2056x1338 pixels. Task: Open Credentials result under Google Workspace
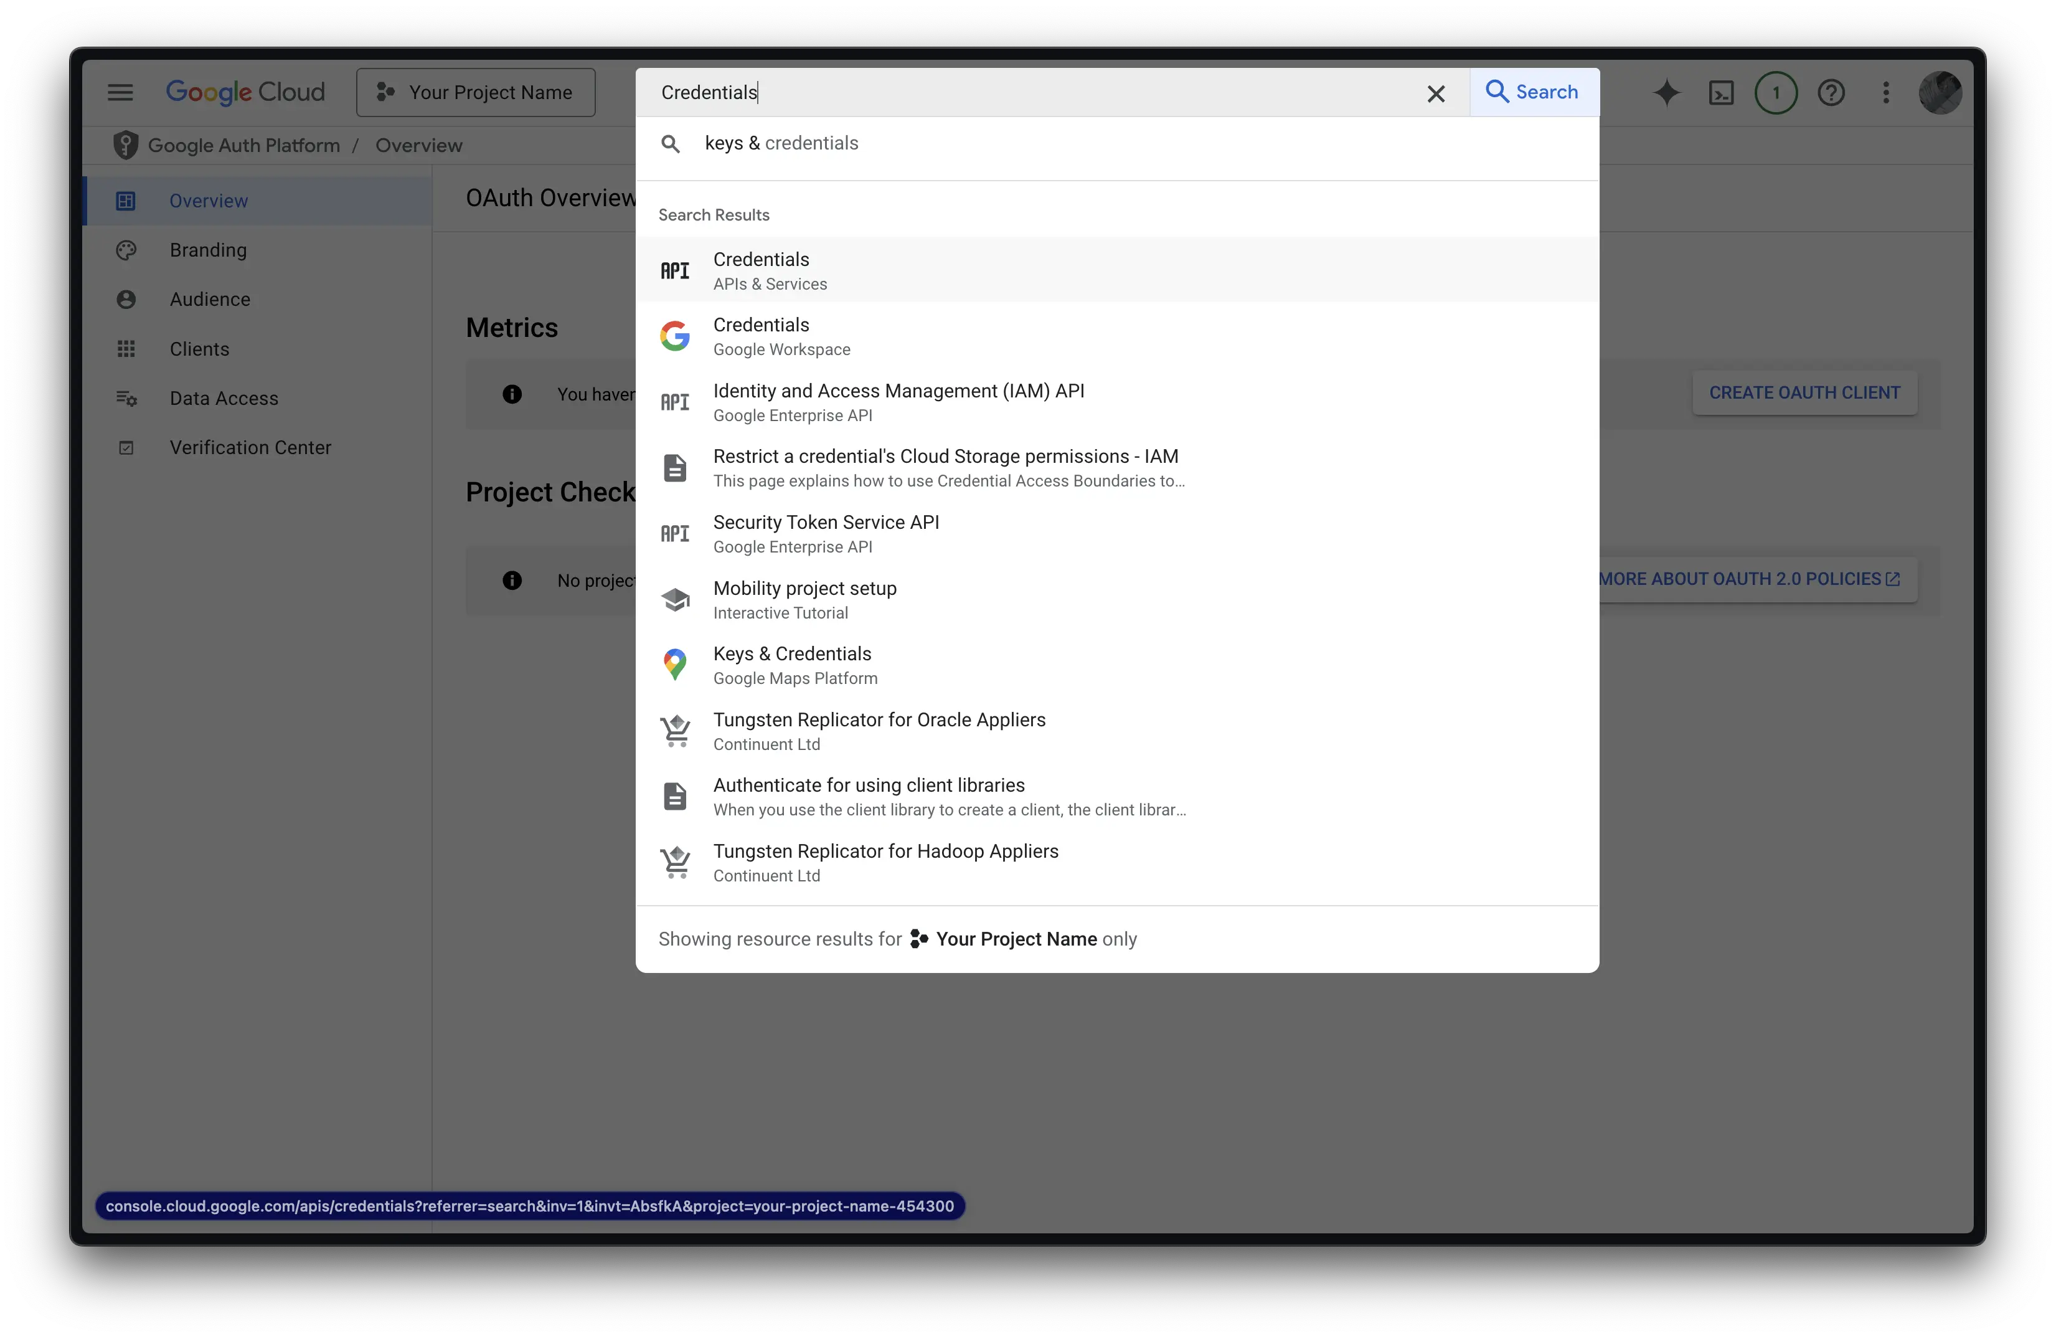(x=1117, y=336)
